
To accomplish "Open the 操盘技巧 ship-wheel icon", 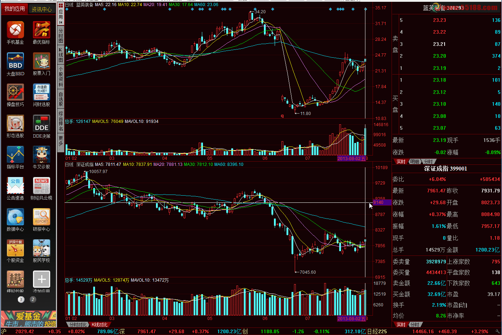I will [x=15, y=92].
